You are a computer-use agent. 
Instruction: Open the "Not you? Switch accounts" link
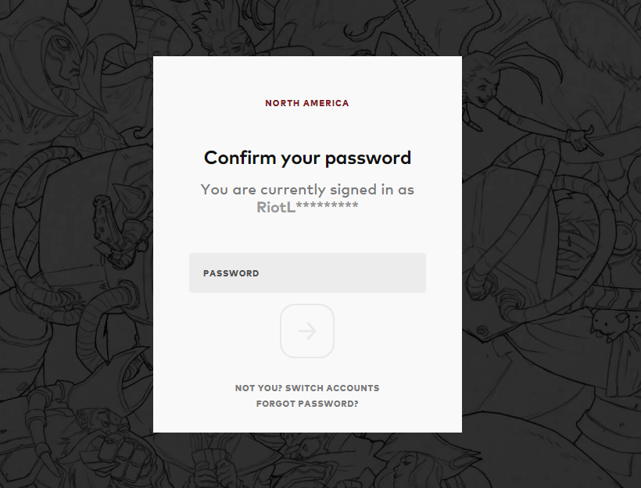[307, 388]
